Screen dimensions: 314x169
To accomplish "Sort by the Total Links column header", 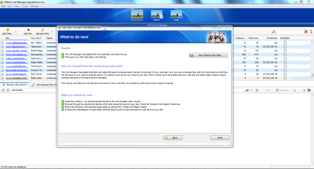I will [x=253, y=38].
